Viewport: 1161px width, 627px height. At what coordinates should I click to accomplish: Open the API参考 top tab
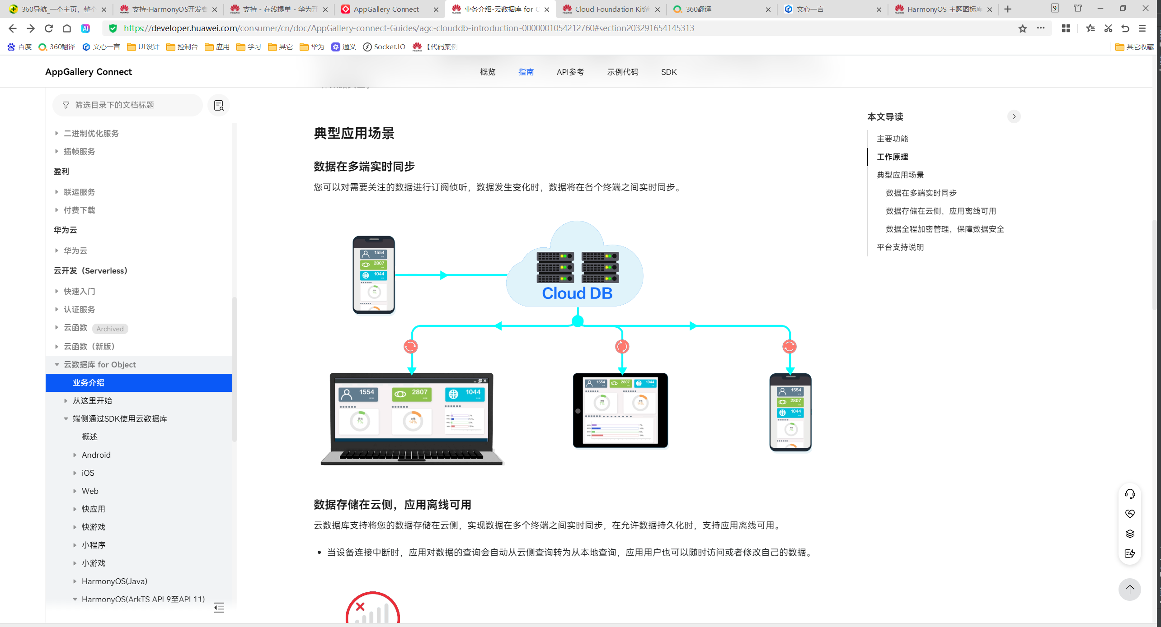coord(570,72)
